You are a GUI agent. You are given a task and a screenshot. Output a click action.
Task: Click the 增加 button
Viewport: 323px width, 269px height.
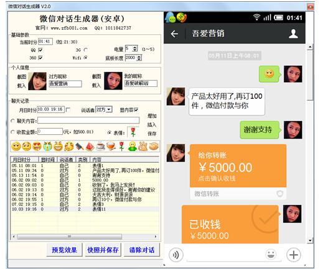152,116
